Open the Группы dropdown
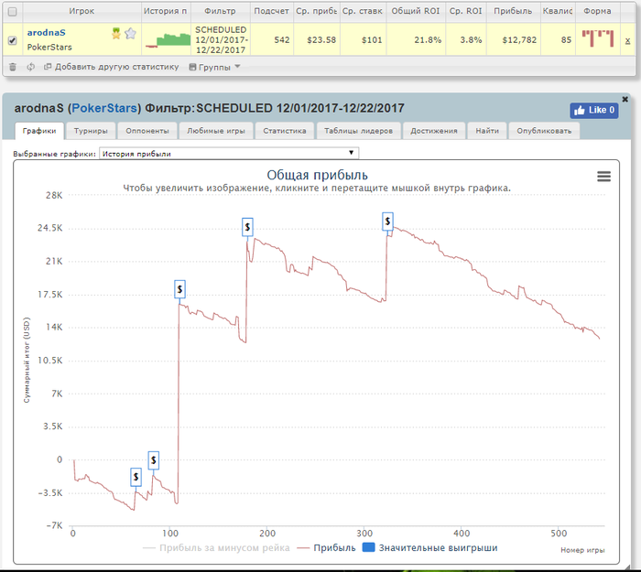 coord(214,67)
